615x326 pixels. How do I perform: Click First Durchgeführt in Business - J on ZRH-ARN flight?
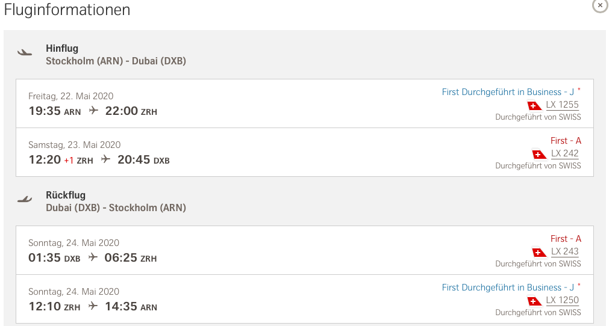tap(508, 288)
